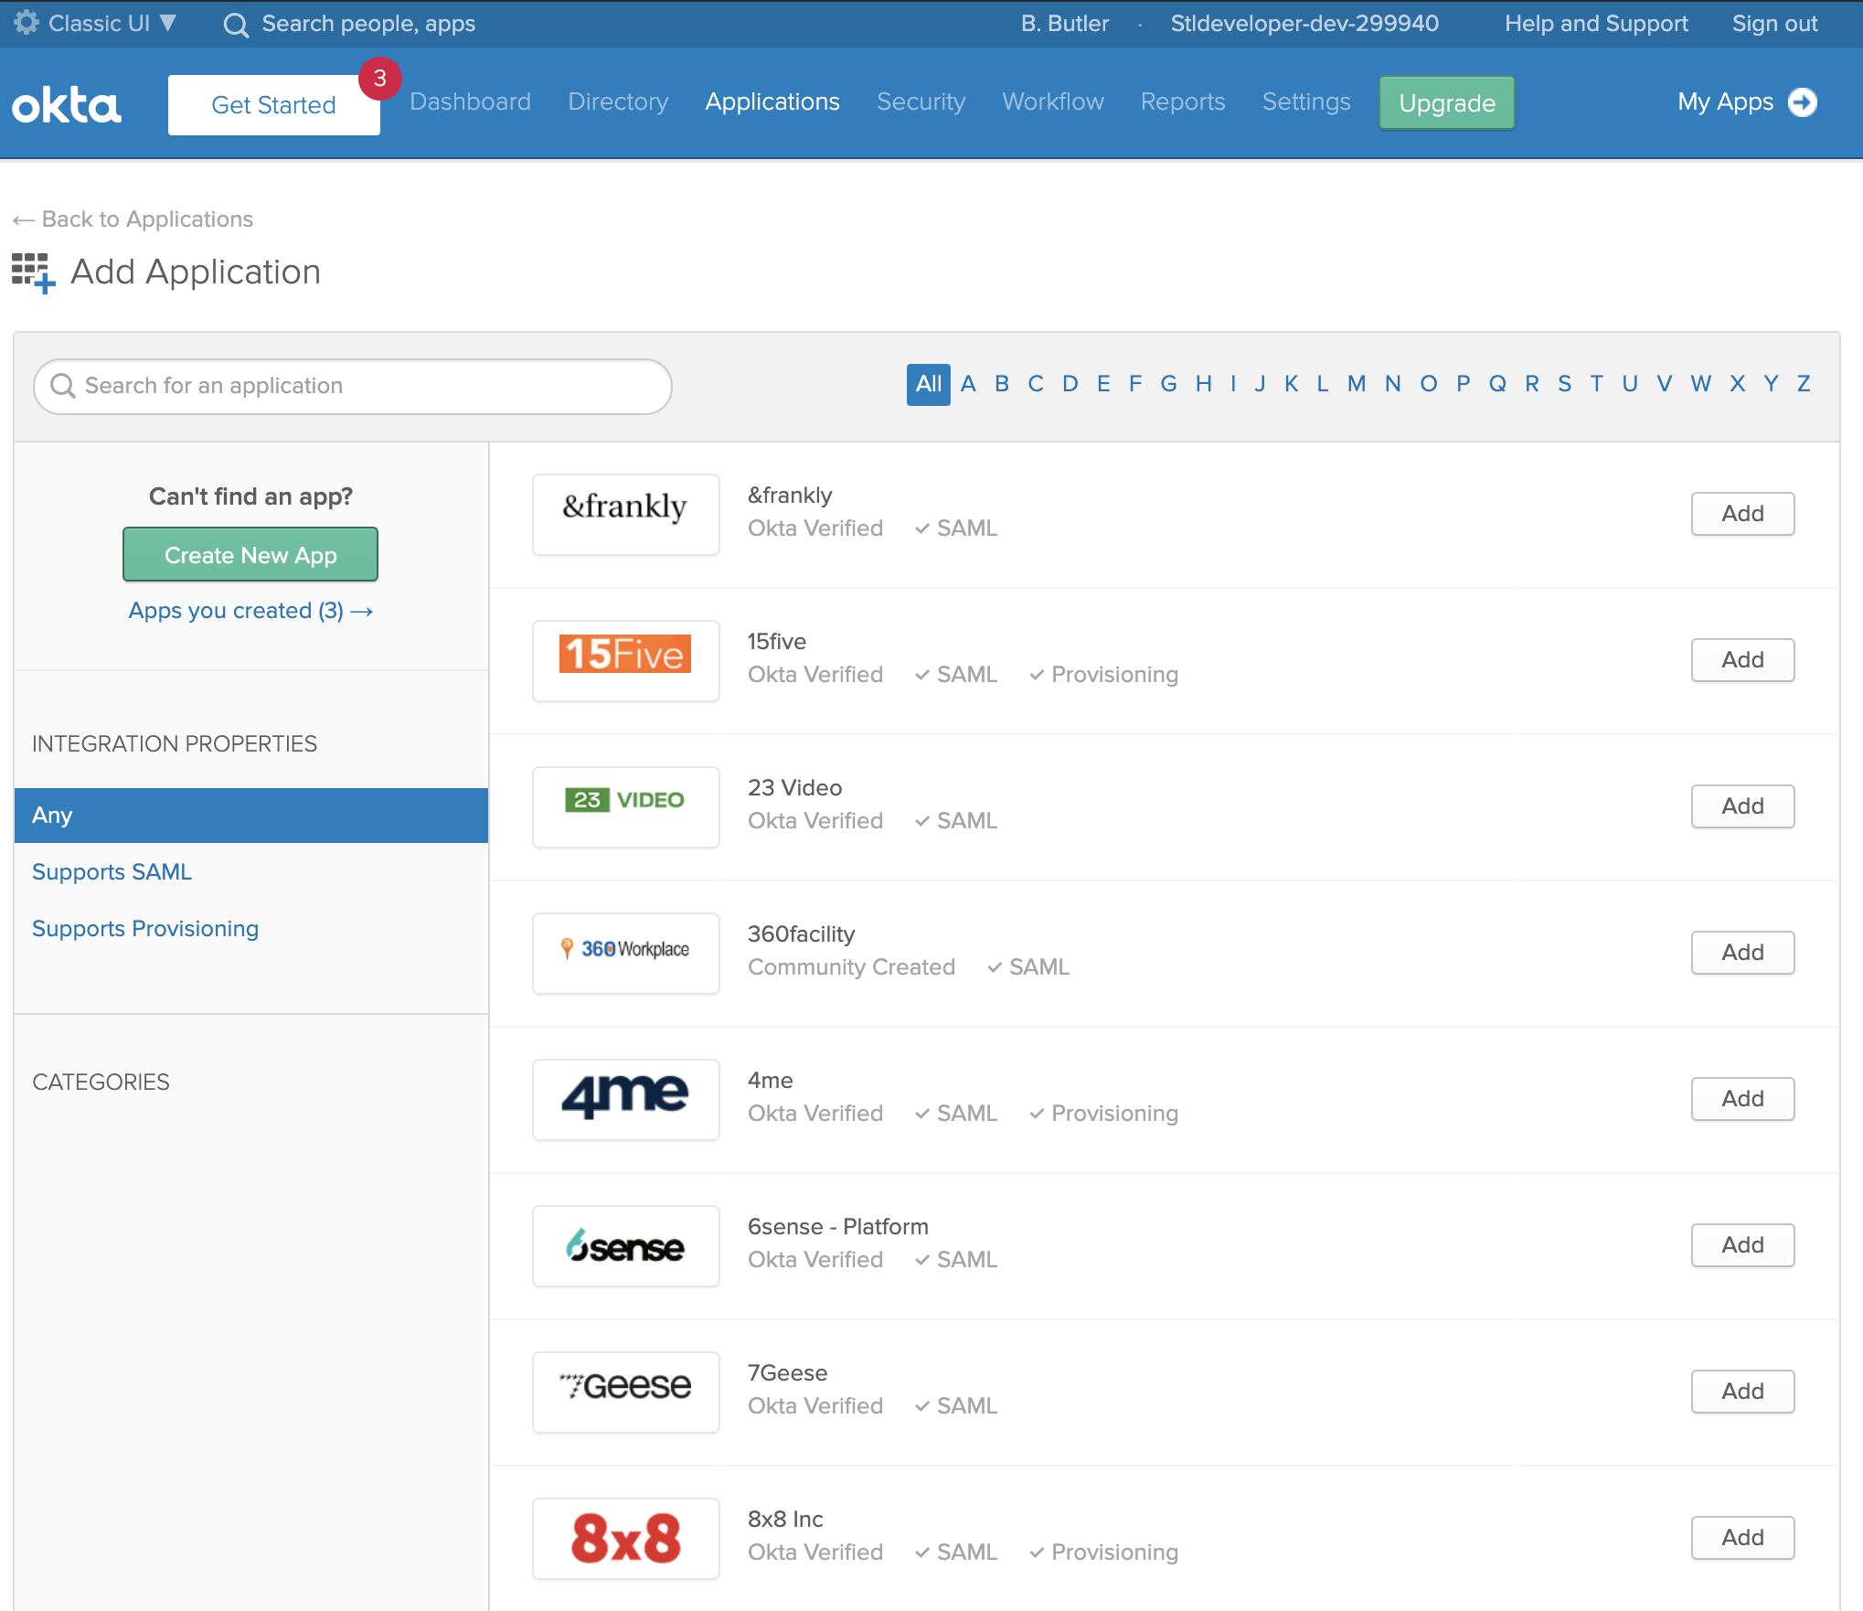This screenshot has width=1863, height=1611.
Task: Open Apps you created (3) link
Action: [250, 611]
